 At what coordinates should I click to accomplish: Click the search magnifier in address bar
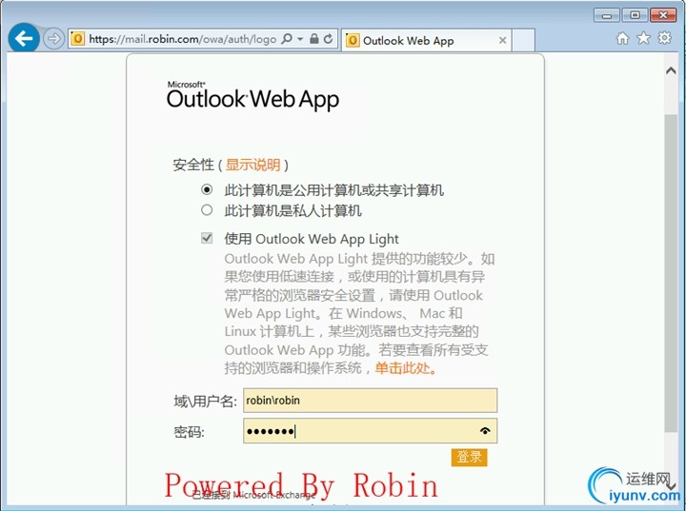pyautogui.click(x=287, y=39)
